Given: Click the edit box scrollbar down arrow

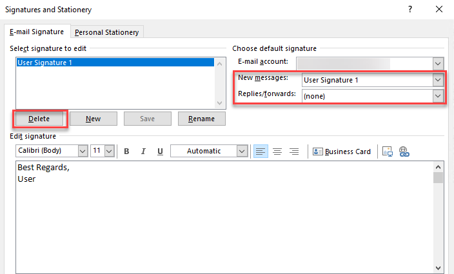Looking at the screenshot, I should (438, 268).
